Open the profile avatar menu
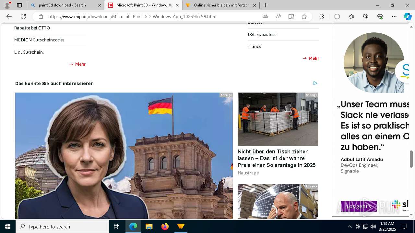The image size is (415, 233). [x=7, y=5]
